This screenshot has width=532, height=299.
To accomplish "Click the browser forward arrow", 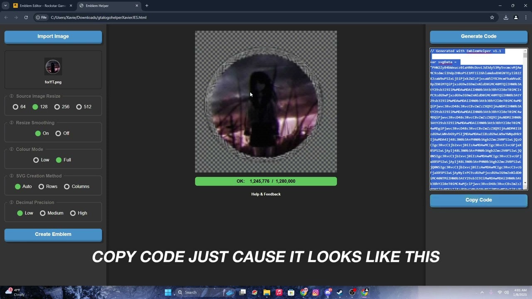I will (16, 17).
